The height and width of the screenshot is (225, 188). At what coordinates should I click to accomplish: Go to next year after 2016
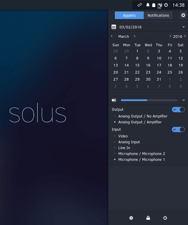click(x=185, y=36)
